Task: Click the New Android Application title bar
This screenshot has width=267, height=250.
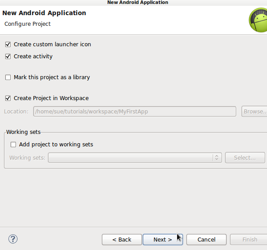Action: pos(138,3)
